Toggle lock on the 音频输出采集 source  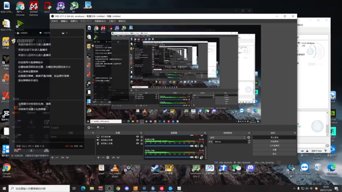[142, 140]
